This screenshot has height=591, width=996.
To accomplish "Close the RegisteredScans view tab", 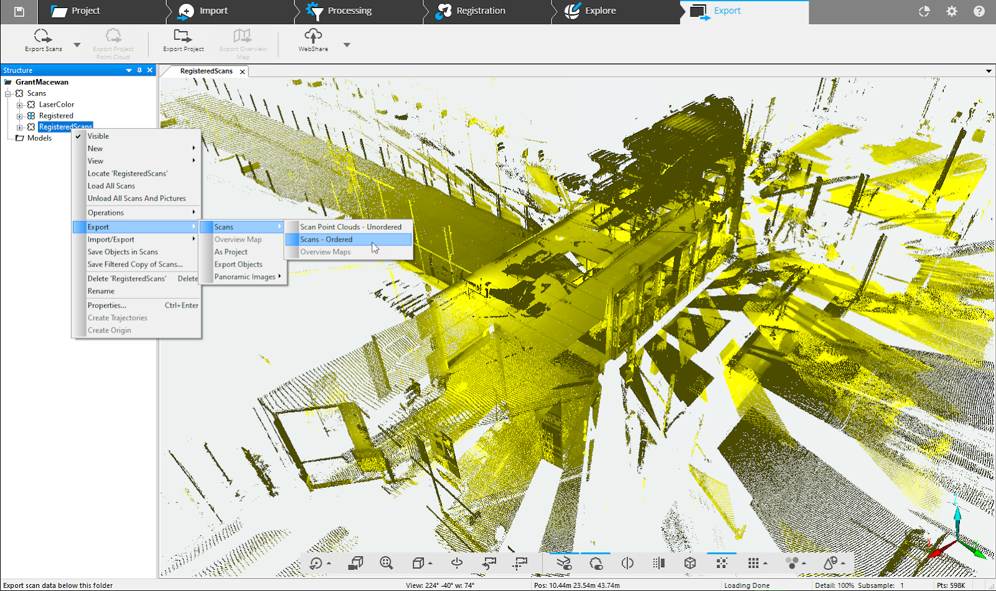I will [243, 72].
